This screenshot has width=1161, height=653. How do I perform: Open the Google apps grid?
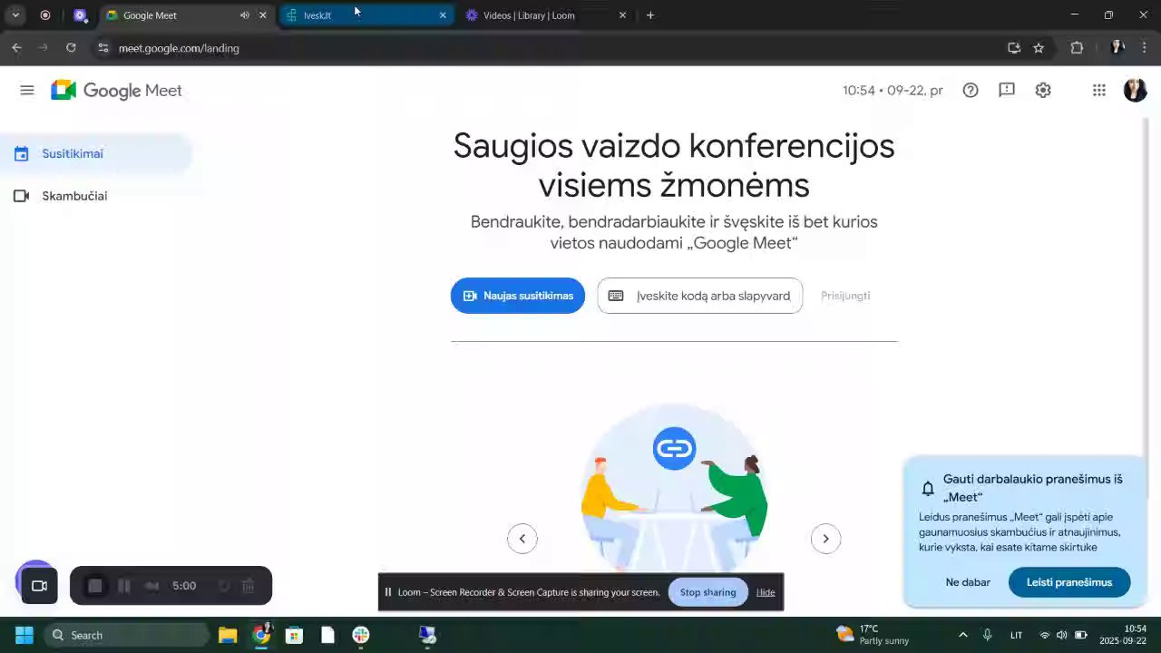point(1099,90)
